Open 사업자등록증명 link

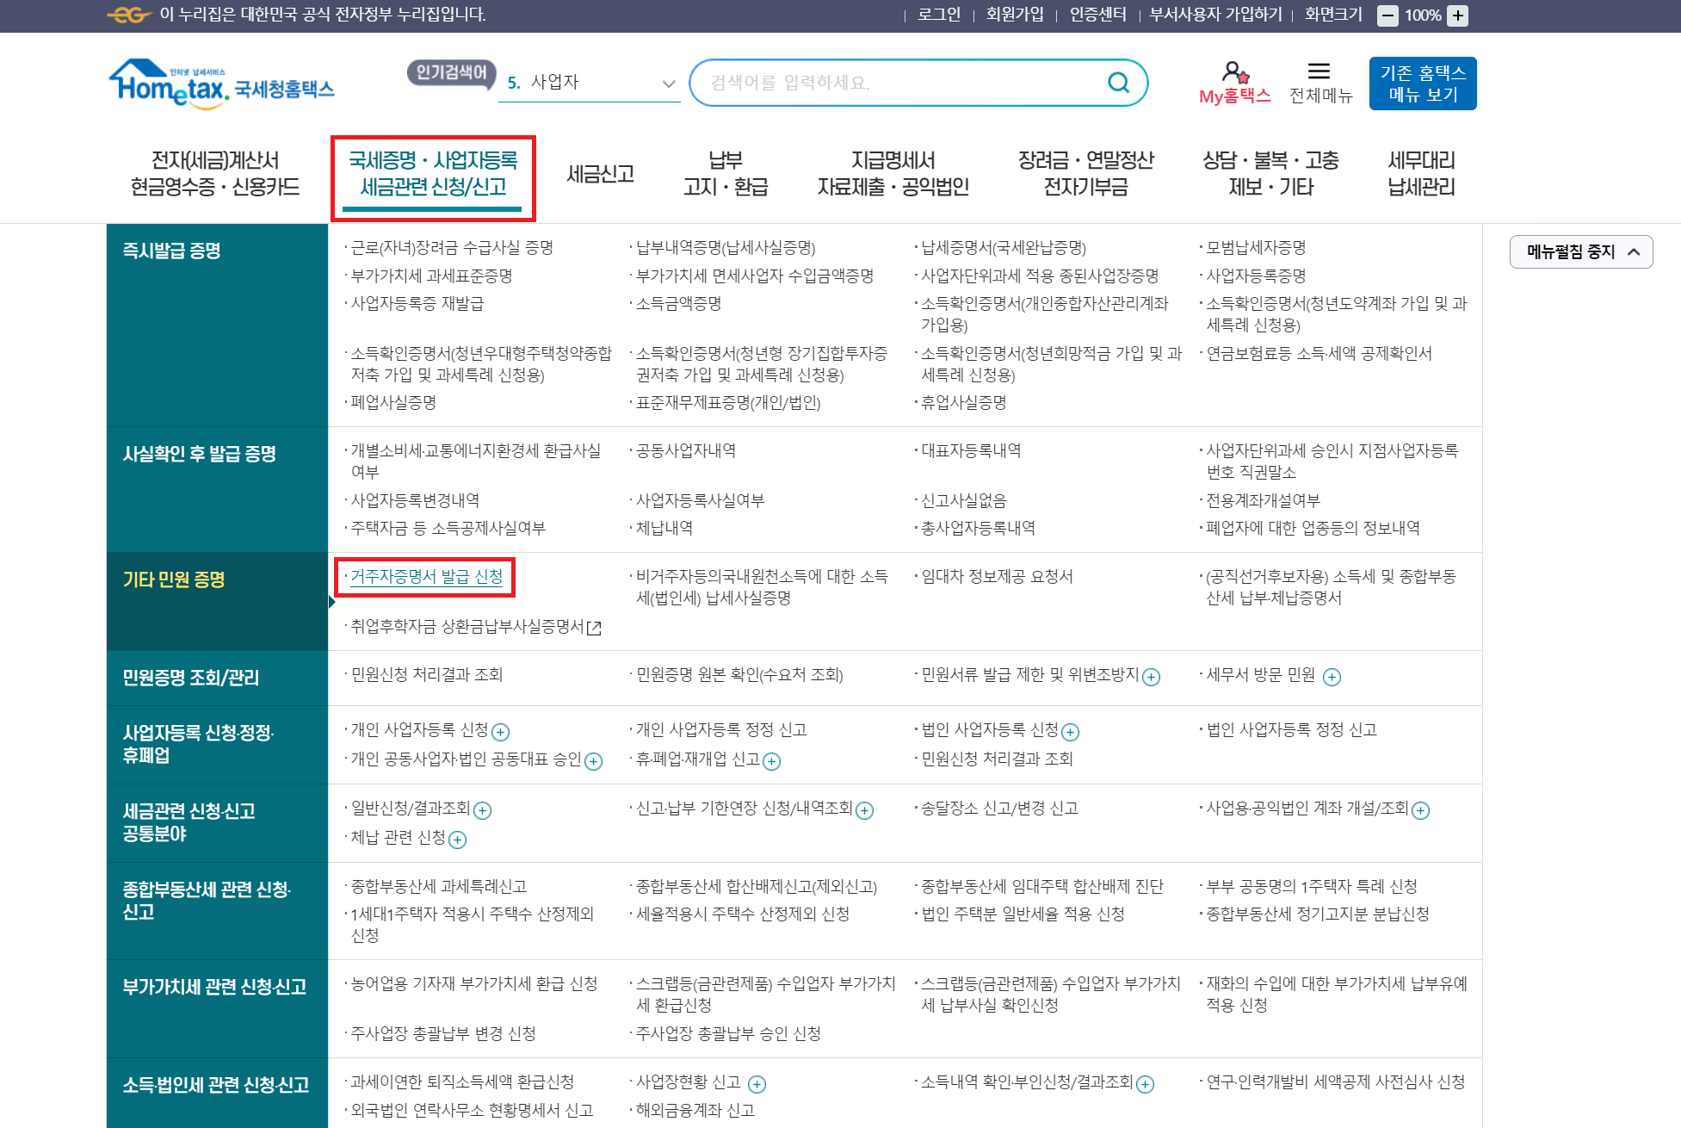[1256, 276]
